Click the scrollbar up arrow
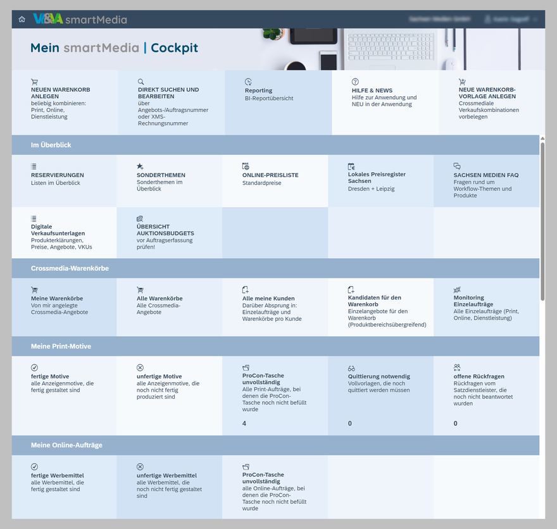Viewport: 557px width, 529px height. click(x=542, y=139)
